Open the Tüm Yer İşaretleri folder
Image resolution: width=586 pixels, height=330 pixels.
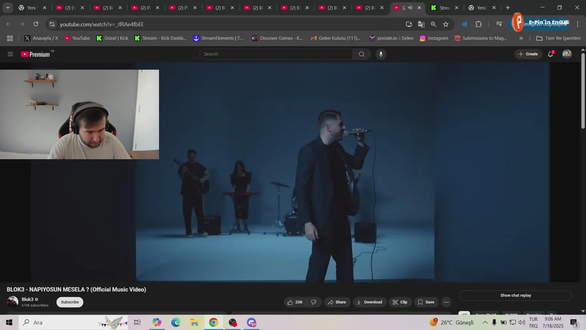click(x=558, y=38)
